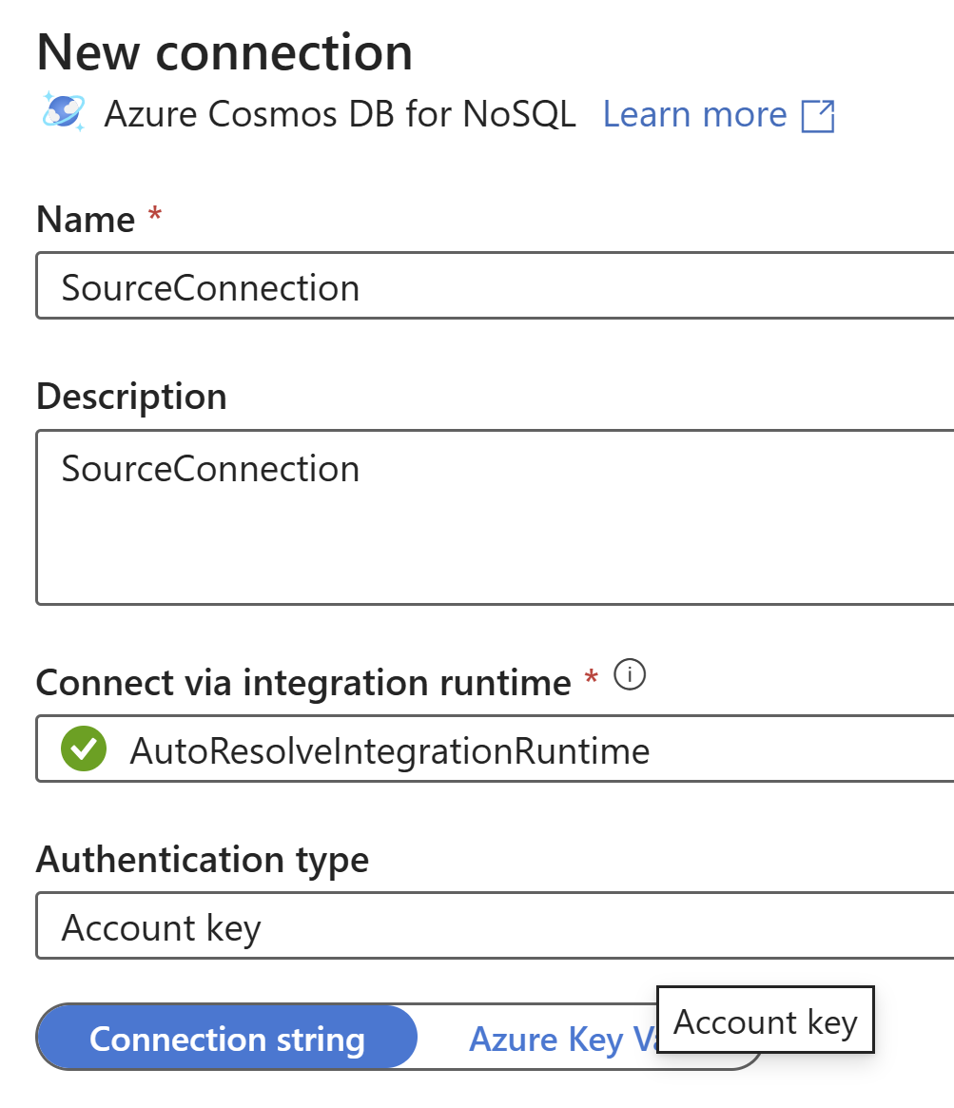The height and width of the screenshot is (1108, 954).
Task: Click the Account key tooltip
Action: (766, 1020)
